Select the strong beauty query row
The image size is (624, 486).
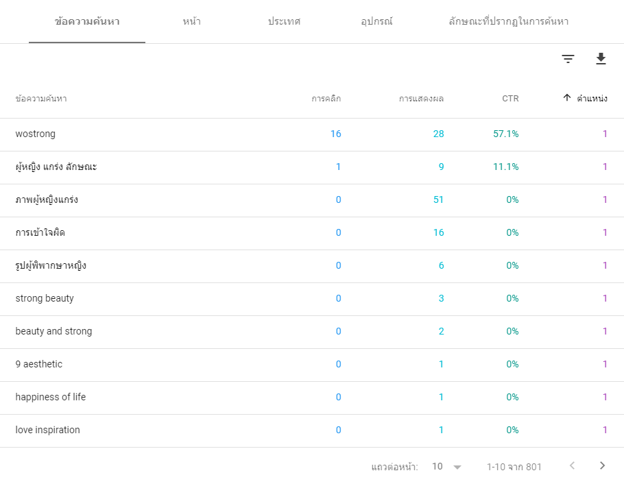click(x=312, y=299)
